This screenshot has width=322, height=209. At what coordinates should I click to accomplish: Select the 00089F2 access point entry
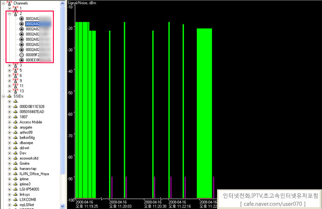(38, 55)
